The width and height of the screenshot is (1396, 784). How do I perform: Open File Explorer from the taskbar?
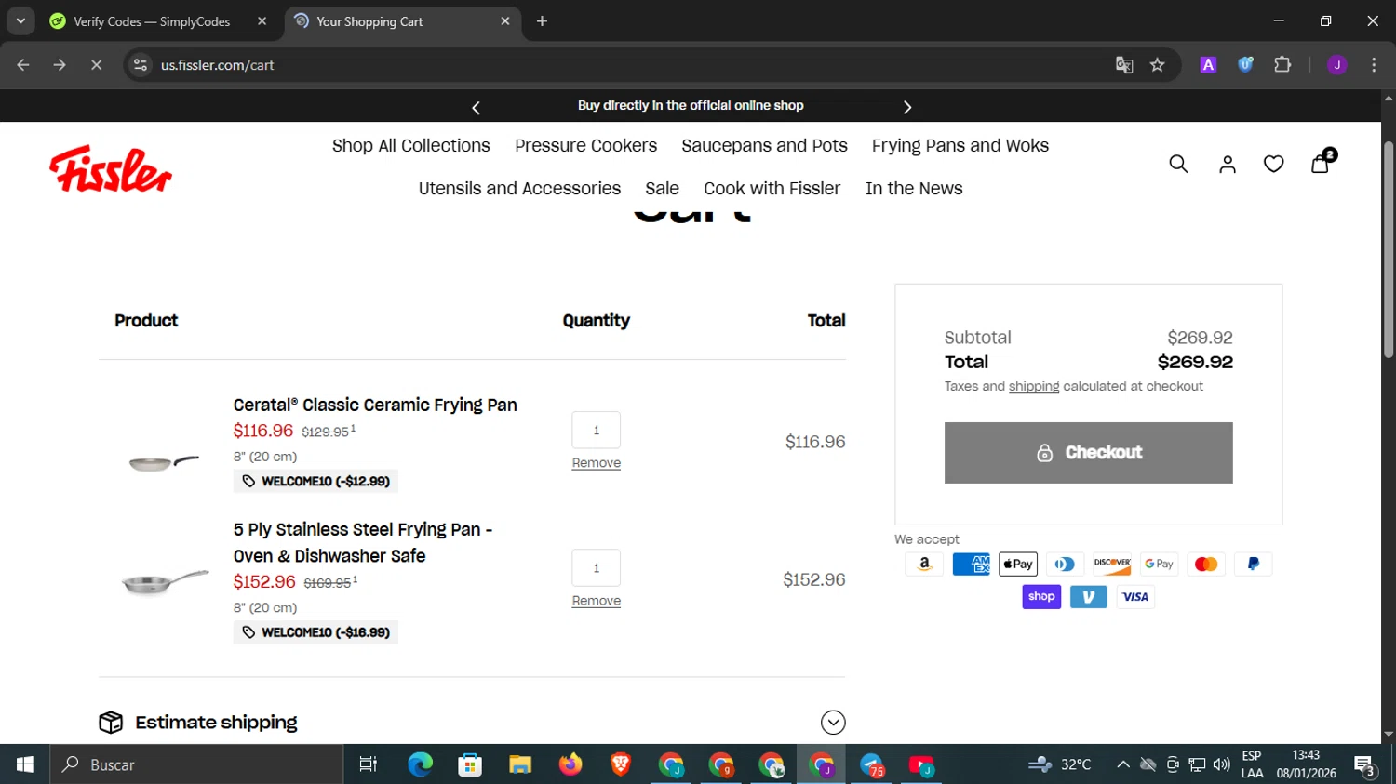tap(519, 764)
